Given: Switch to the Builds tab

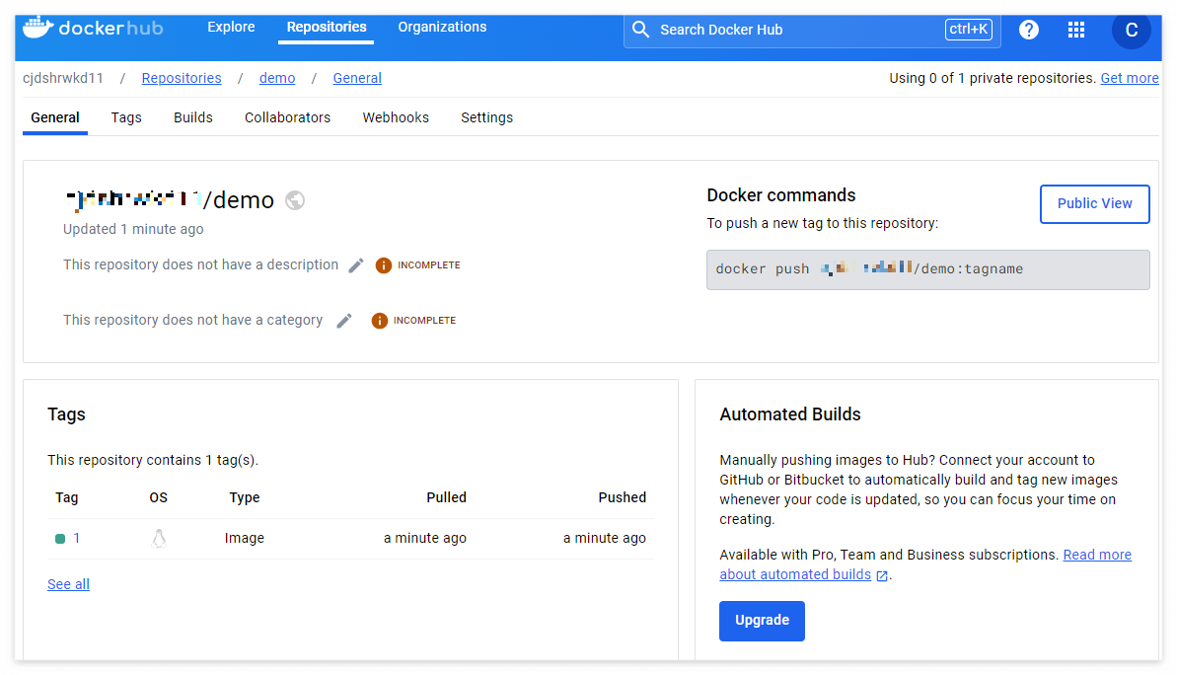Looking at the screenshot, I should [193, 117].
